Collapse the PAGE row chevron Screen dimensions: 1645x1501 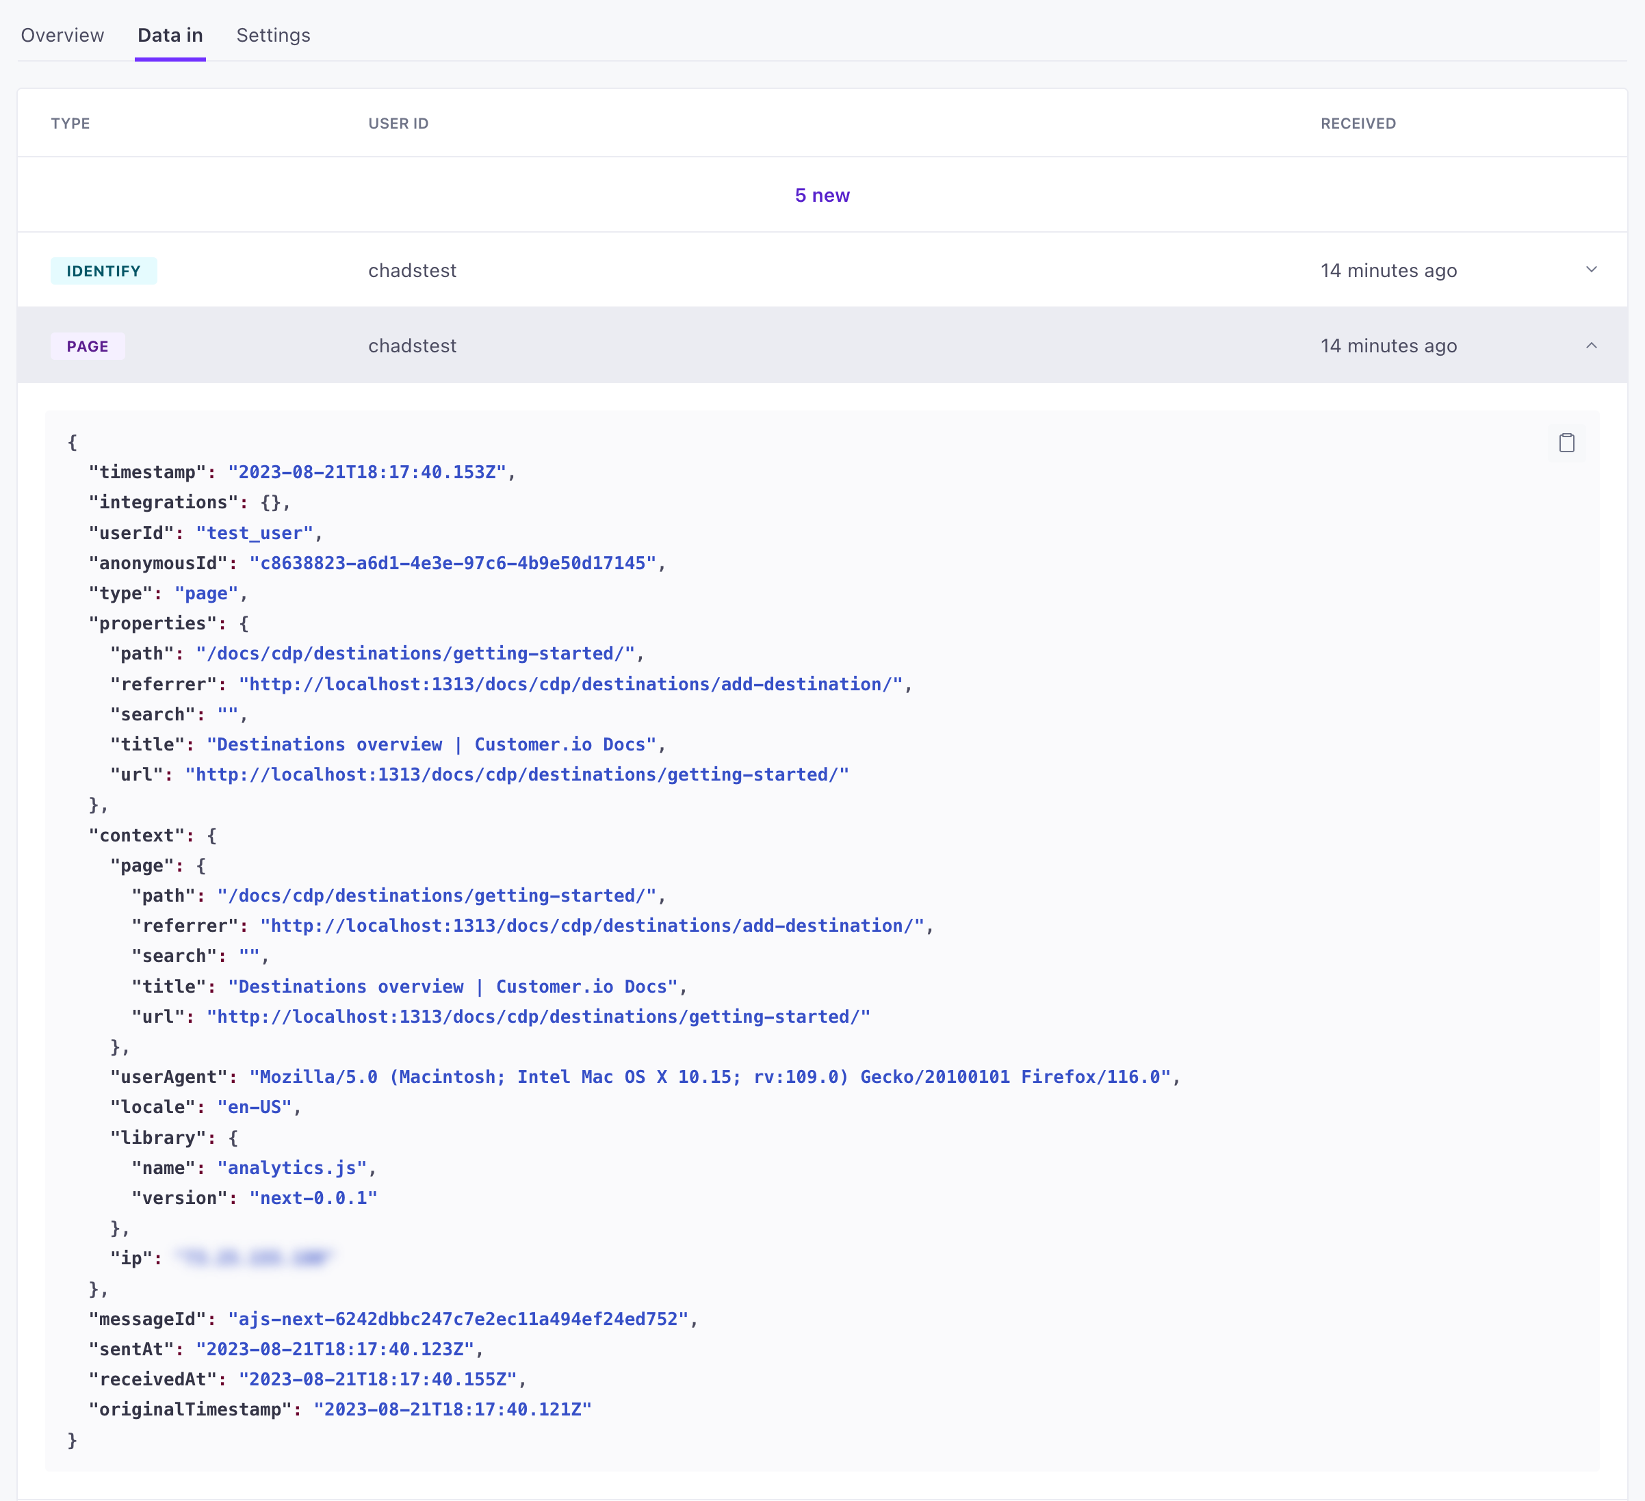pos(1590,346)
